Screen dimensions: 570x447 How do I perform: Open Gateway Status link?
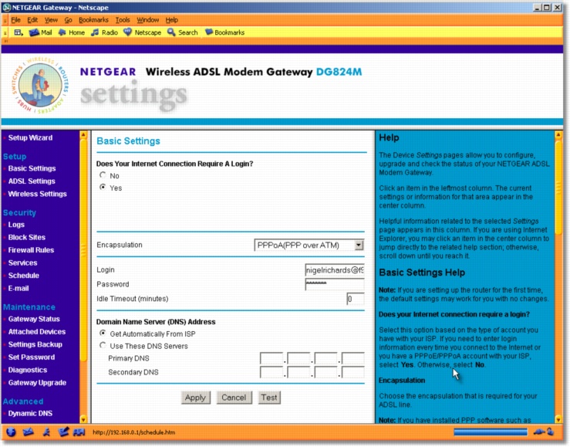tap(34, 319)
